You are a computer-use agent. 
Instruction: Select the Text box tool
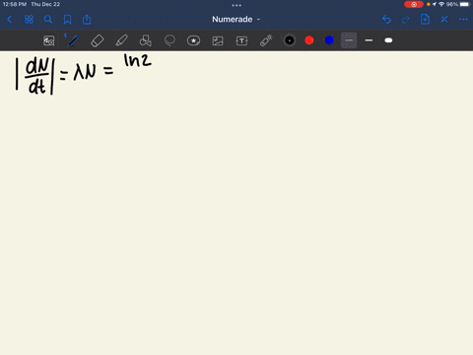[x=241, y=40]
